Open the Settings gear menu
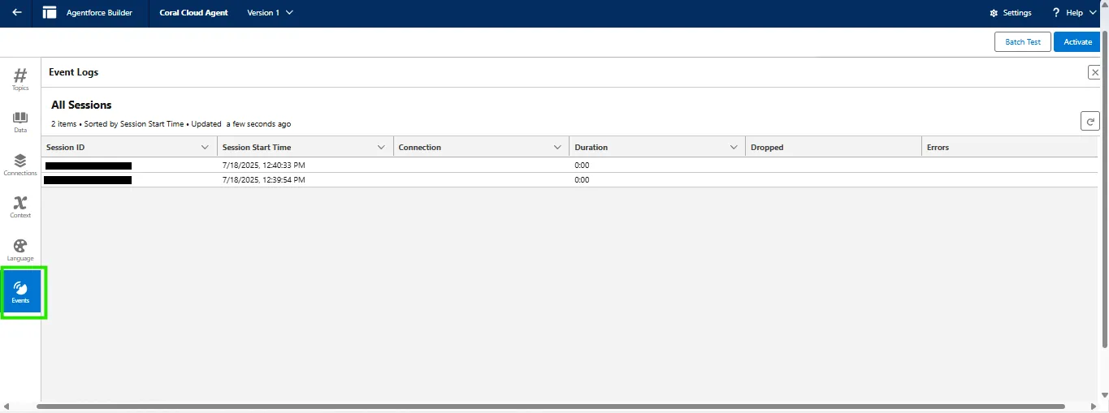 pyautogui.click(x=1011, y=13)
